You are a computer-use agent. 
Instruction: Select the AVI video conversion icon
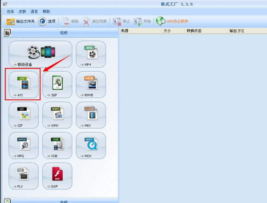24,84
